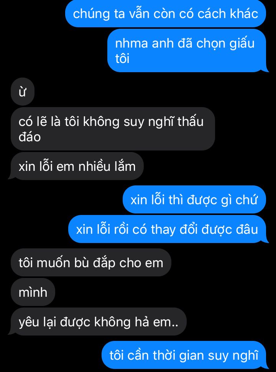Image resolution: width=276 pixels, height=372 pixels.
Task: Tap 'xin lỗi rồi có thay đổi được đâu'
Action: (x=168, y=229)
